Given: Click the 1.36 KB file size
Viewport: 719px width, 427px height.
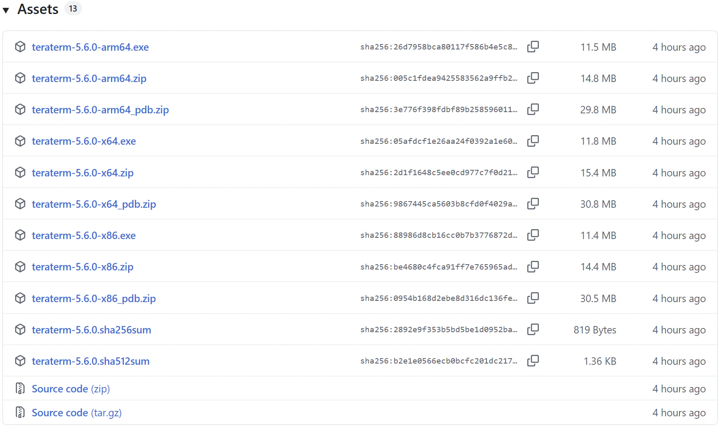Looking at the screenshot, I should (x=600, y=361).
